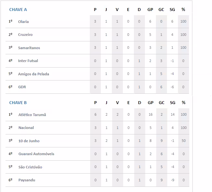Click the GP column header in Chave A
This screenshot has height=192, width=212.
[x=150, y=10]
